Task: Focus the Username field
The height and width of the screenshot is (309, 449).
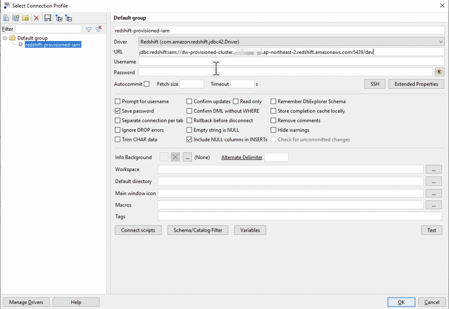Action: click(291, 62)
